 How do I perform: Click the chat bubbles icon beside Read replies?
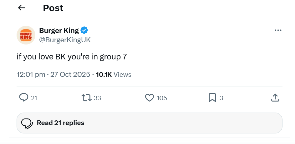tap(27, 123)
